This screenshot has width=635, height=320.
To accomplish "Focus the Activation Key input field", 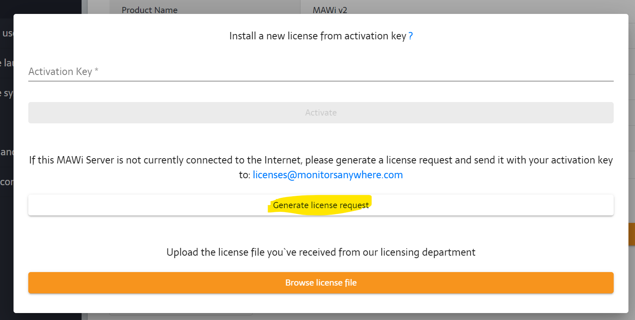I will coord(321,72).
